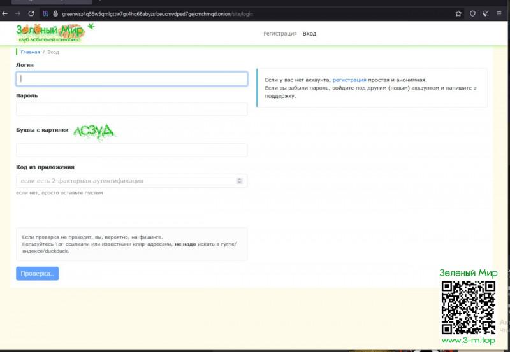Click into the Пароль field
Viewport: 510px width, 352px height.
click(x=131, y=109)
